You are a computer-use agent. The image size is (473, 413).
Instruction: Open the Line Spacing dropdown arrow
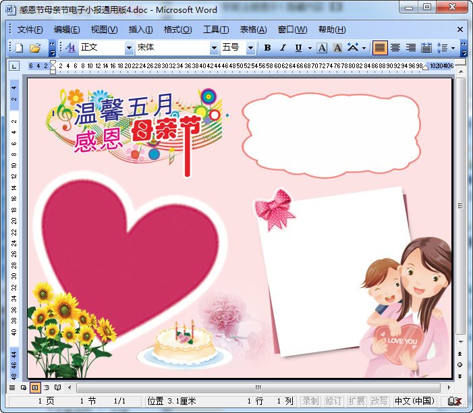(x=453, y=48)
